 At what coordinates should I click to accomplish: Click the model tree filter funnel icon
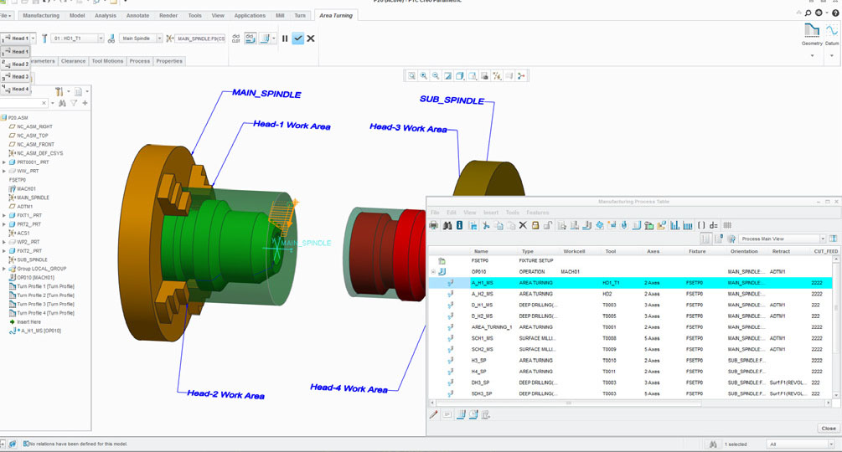coord(74,103)
